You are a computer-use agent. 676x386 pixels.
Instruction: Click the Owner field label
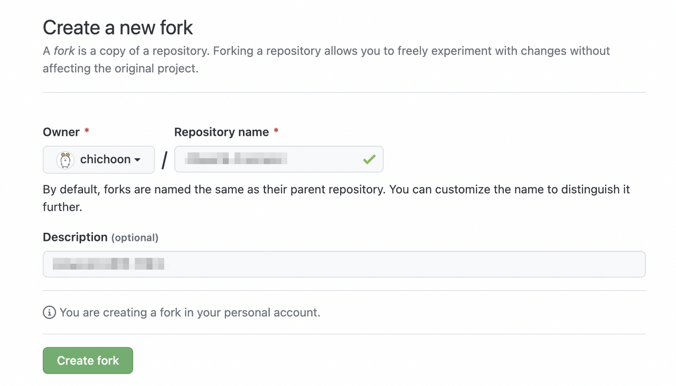[x=61, y=132]
